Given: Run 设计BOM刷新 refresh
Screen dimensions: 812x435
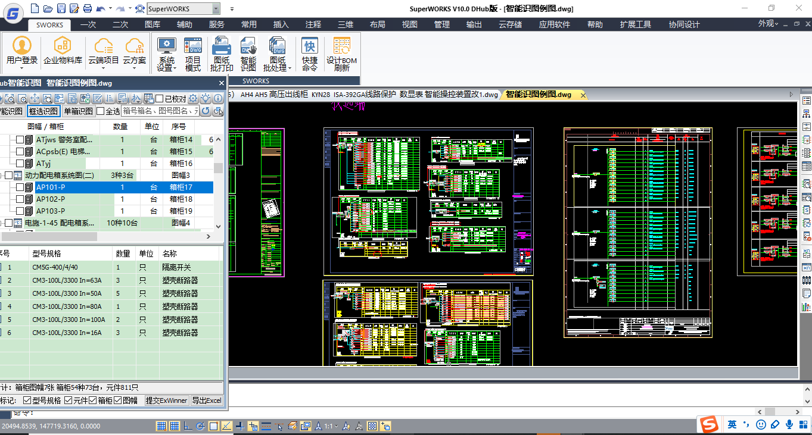Looking at the screenshot, I should (341, 54).
